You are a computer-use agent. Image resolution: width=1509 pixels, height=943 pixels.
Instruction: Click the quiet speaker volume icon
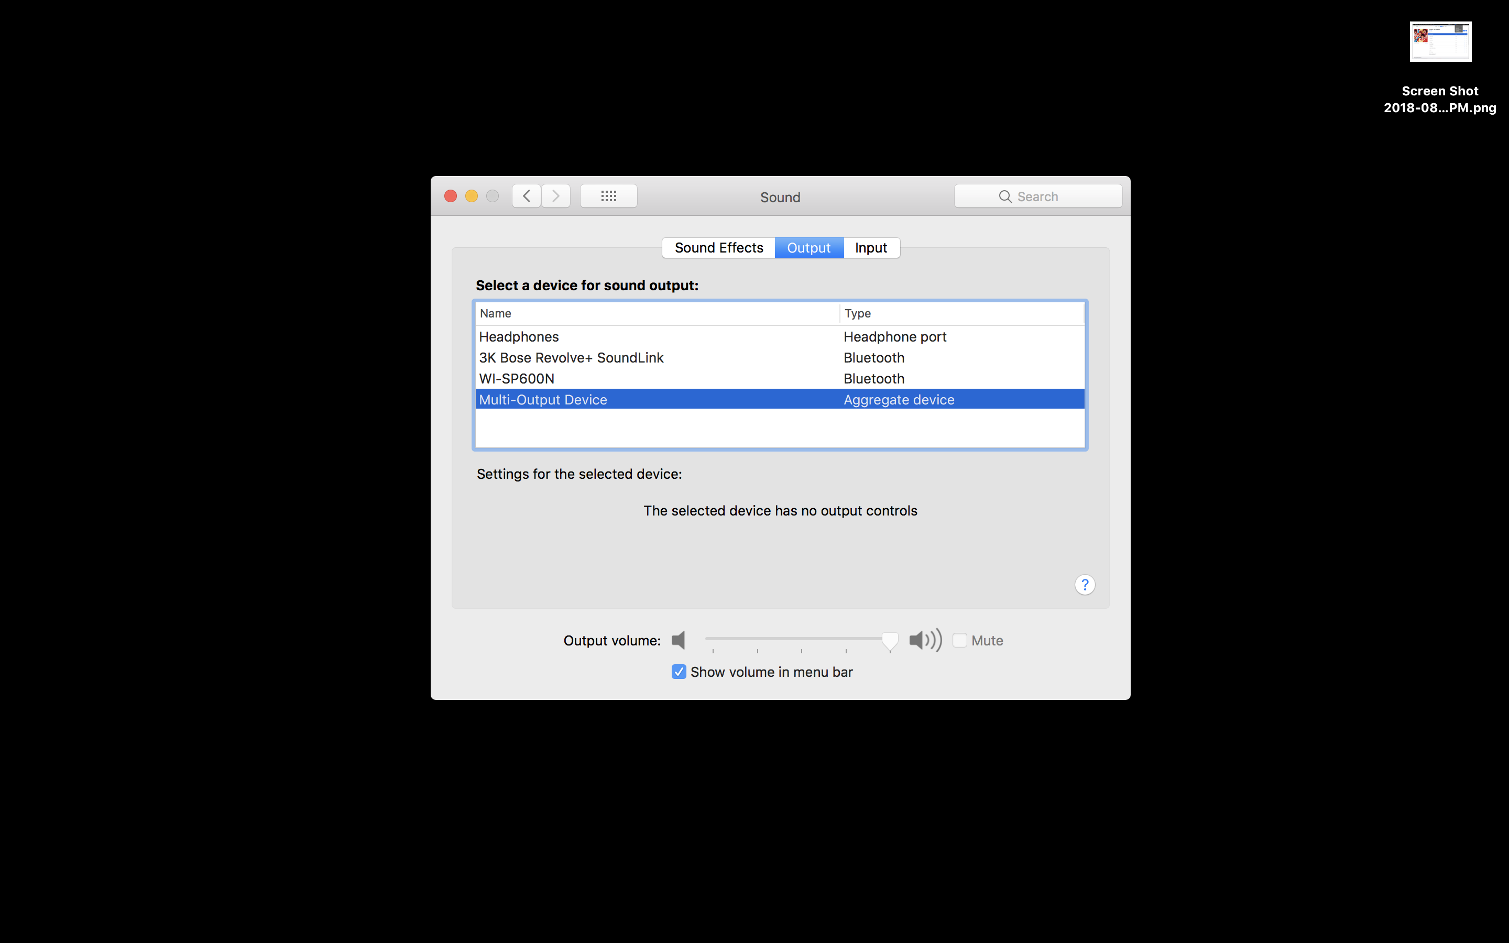coord(679,640)
